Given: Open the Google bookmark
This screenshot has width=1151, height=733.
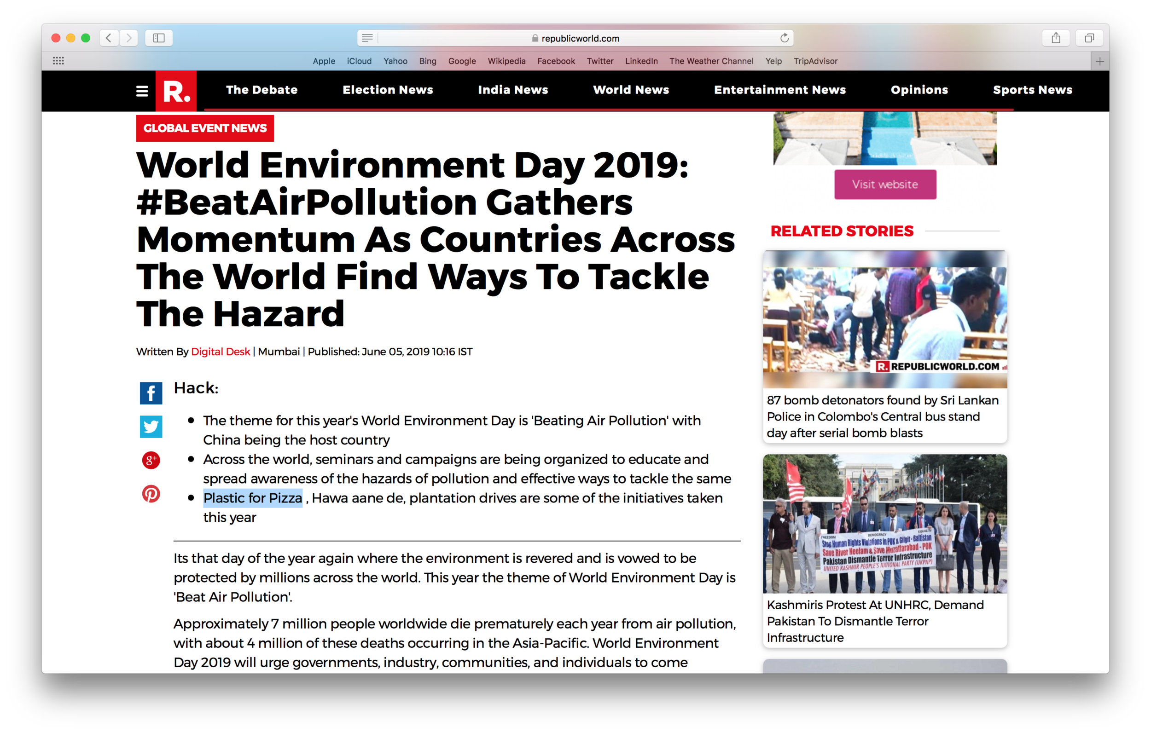Looking at the screenshot, I should (462, 61).
